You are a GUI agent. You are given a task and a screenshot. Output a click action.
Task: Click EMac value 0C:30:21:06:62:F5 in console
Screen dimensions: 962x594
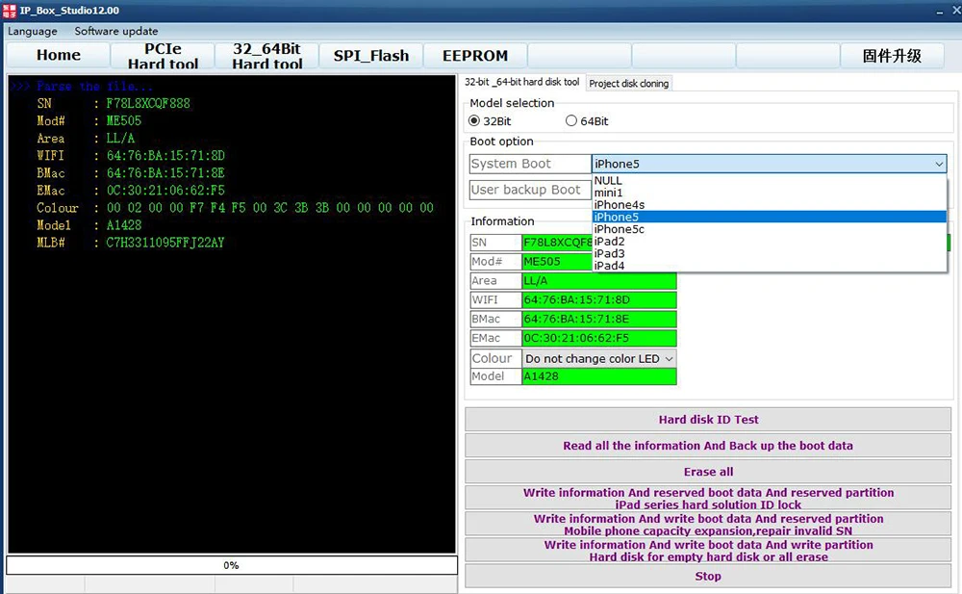point(165,191)
